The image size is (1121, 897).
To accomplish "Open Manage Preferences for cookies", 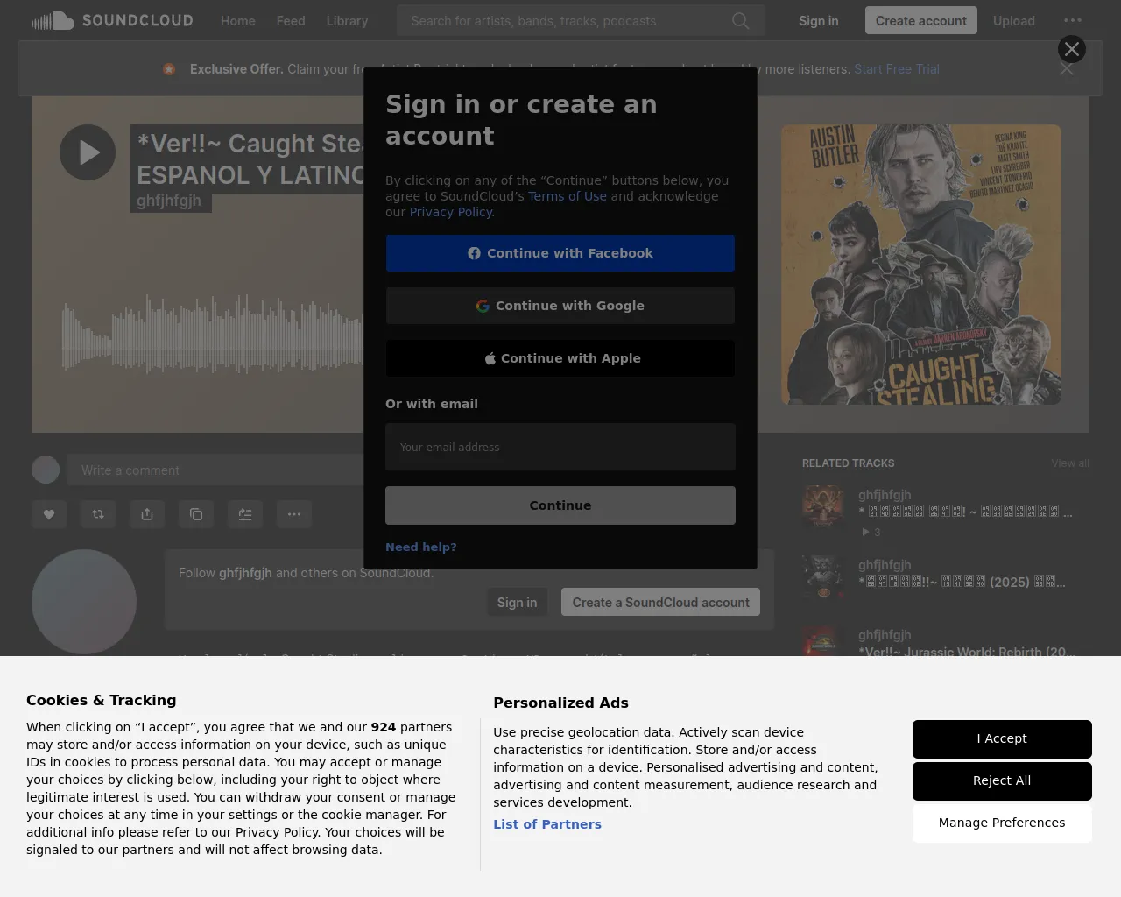I will coord(1002,823).
